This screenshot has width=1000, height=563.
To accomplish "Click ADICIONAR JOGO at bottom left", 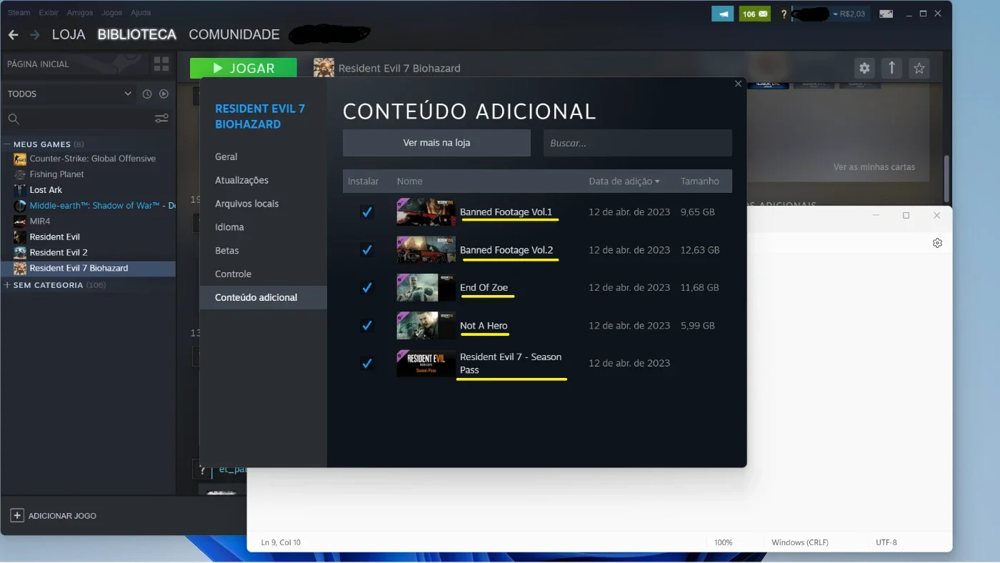I will tap(54, 515).
